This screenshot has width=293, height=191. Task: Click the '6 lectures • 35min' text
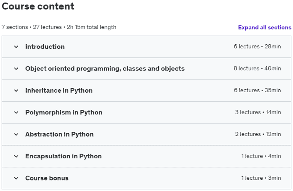coord(257,90)
